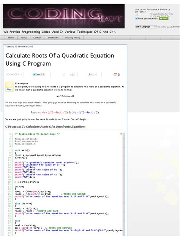Open the Subscribe navigation tab
The height and width of the screenshot is (240, 180).
[x=53, y=38]
